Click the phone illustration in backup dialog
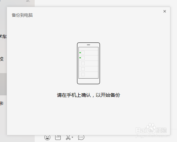The height and width of the screenshot is (142, 177). (x=88, y=63)
